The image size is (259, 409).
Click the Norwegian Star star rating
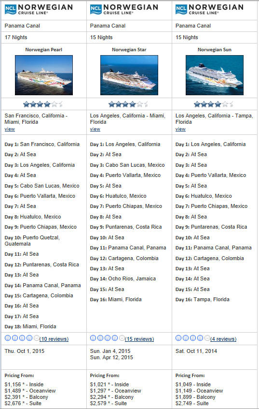coord(128,104)
